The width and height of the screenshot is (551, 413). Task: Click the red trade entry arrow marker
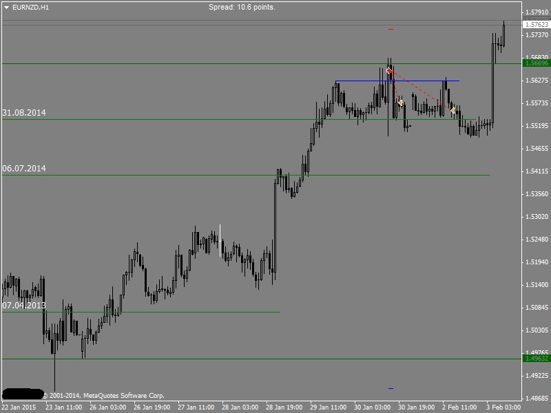tap(389, 71)
